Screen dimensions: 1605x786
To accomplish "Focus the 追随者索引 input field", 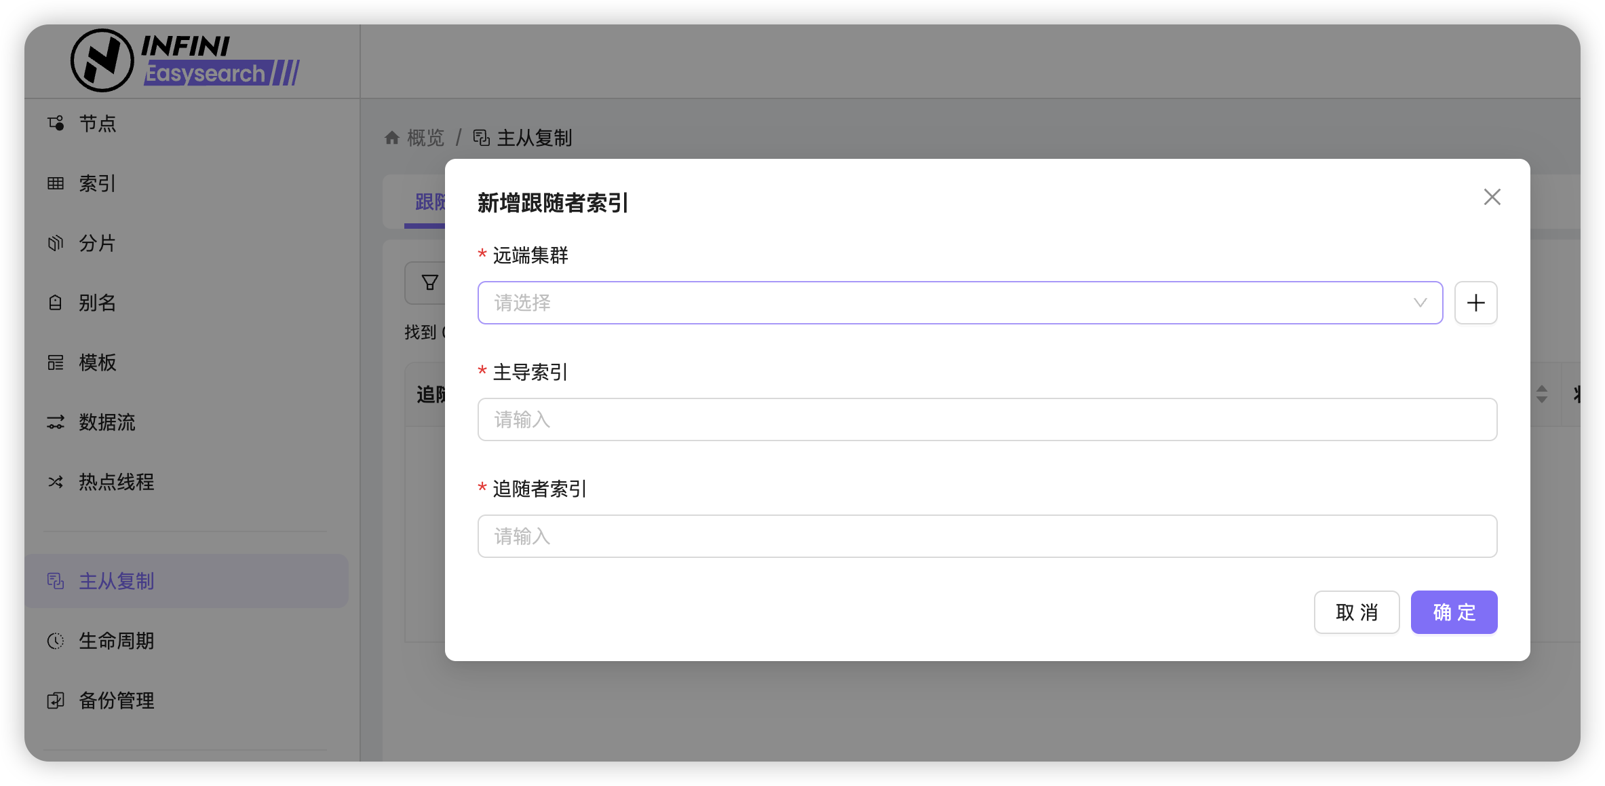I will [x=987, y=536].
